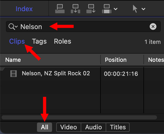
Task: Show only Video clips in the index
Action: point(68,127)
